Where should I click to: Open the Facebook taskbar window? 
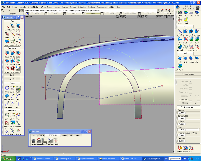(65, 159)
